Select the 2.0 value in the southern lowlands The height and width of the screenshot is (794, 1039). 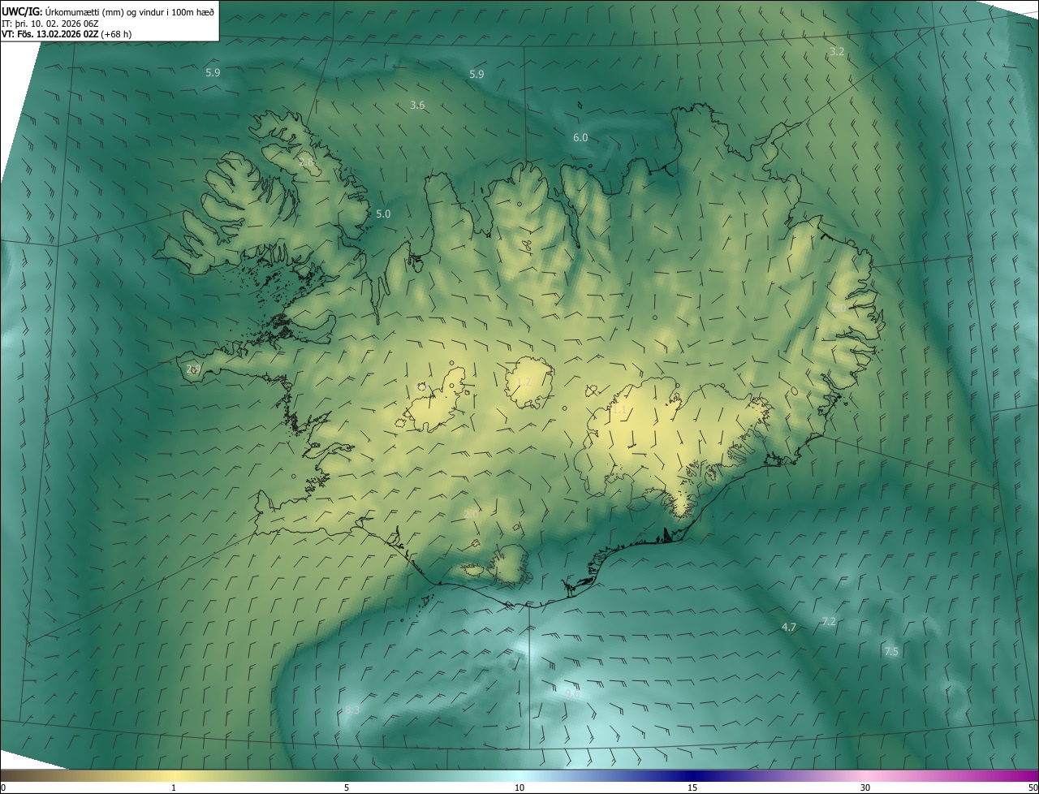pyautogui.click(x=472, y=514)
